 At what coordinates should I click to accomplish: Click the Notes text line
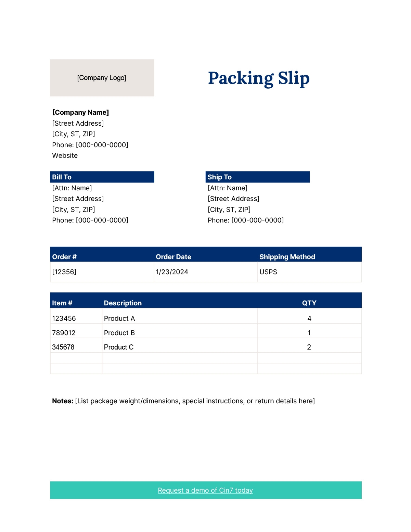(x=183, y=401)
